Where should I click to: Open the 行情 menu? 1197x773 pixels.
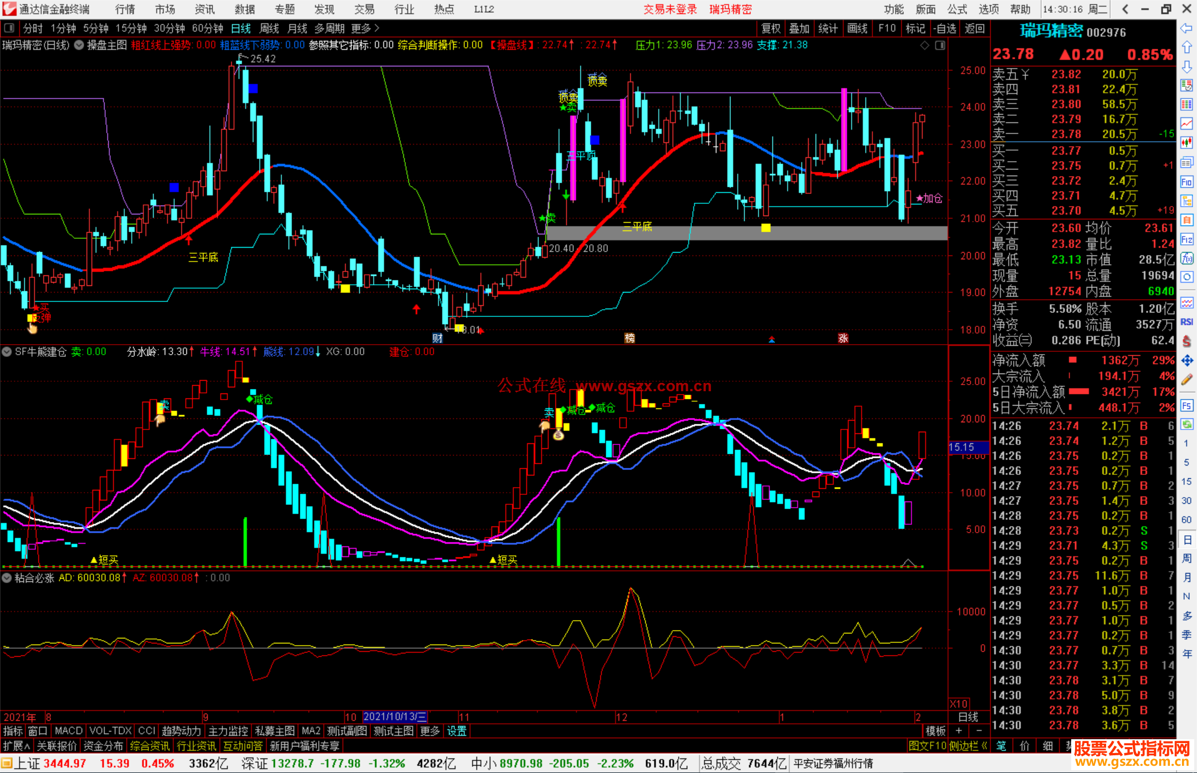(125, 9)
